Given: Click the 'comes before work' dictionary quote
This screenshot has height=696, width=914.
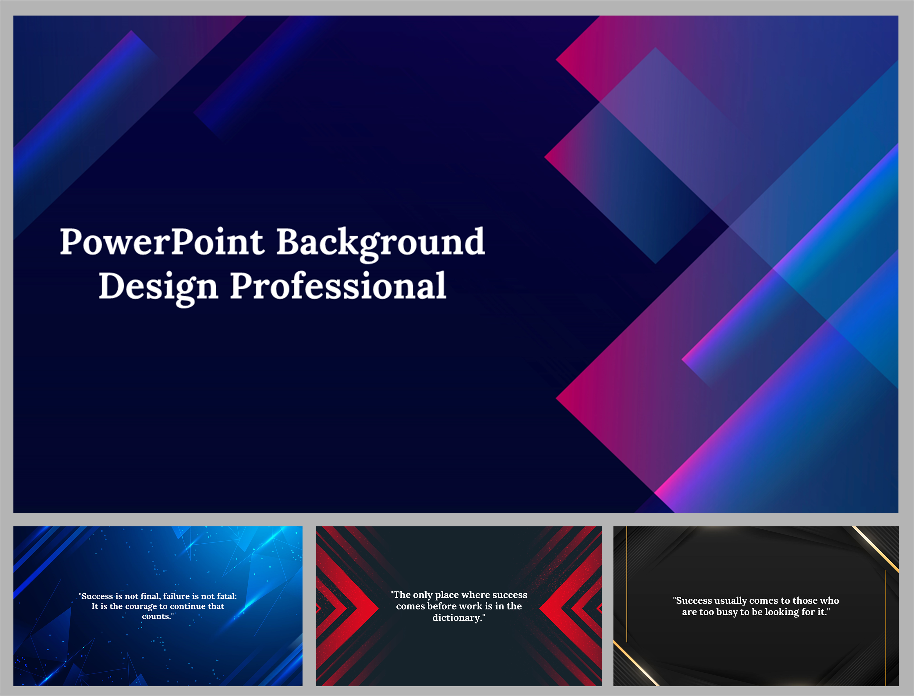Looking at the screenshot, I should [459, 606].
